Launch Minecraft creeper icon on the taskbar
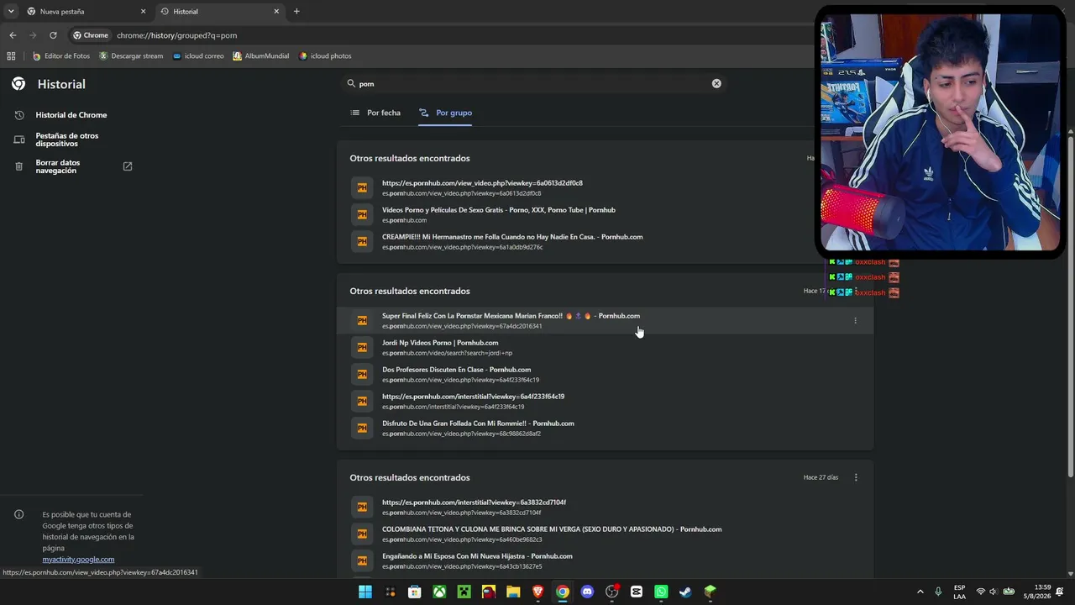The height and width of the screenshot is (605, 1075). pyautogui.click(x=464, y=592)
